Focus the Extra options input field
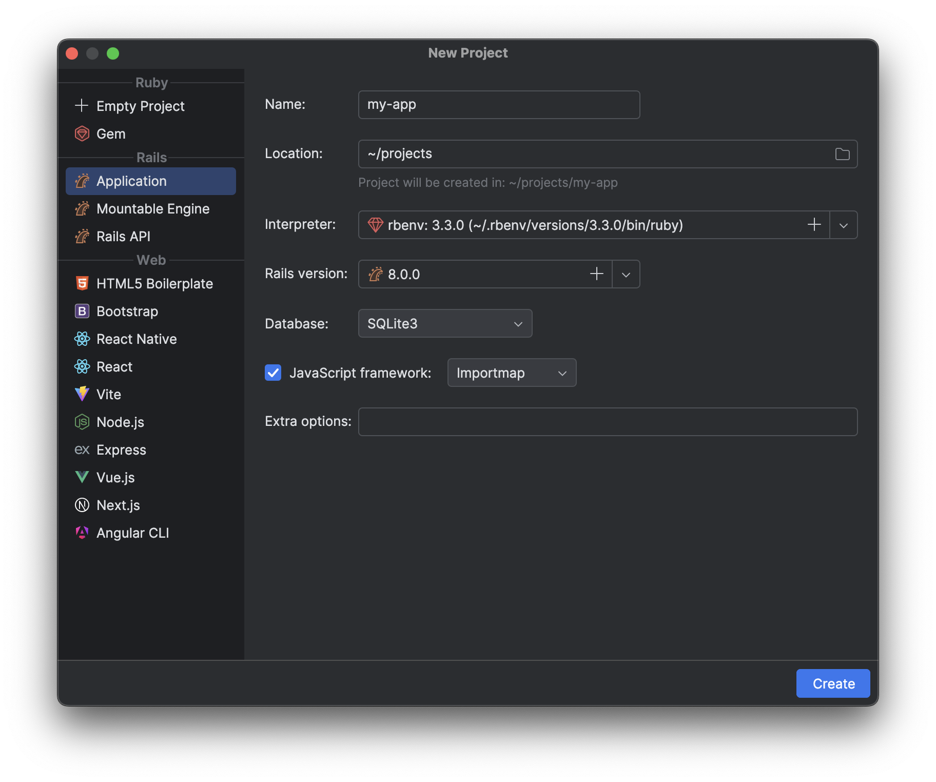936x782 pixels. pos(607,422)
